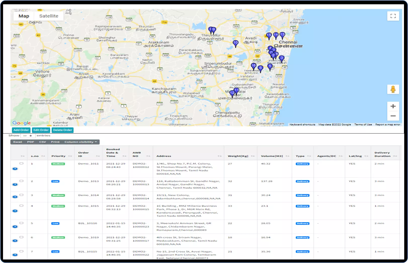
Task: Click the Edit Order button
Action: 41,130
